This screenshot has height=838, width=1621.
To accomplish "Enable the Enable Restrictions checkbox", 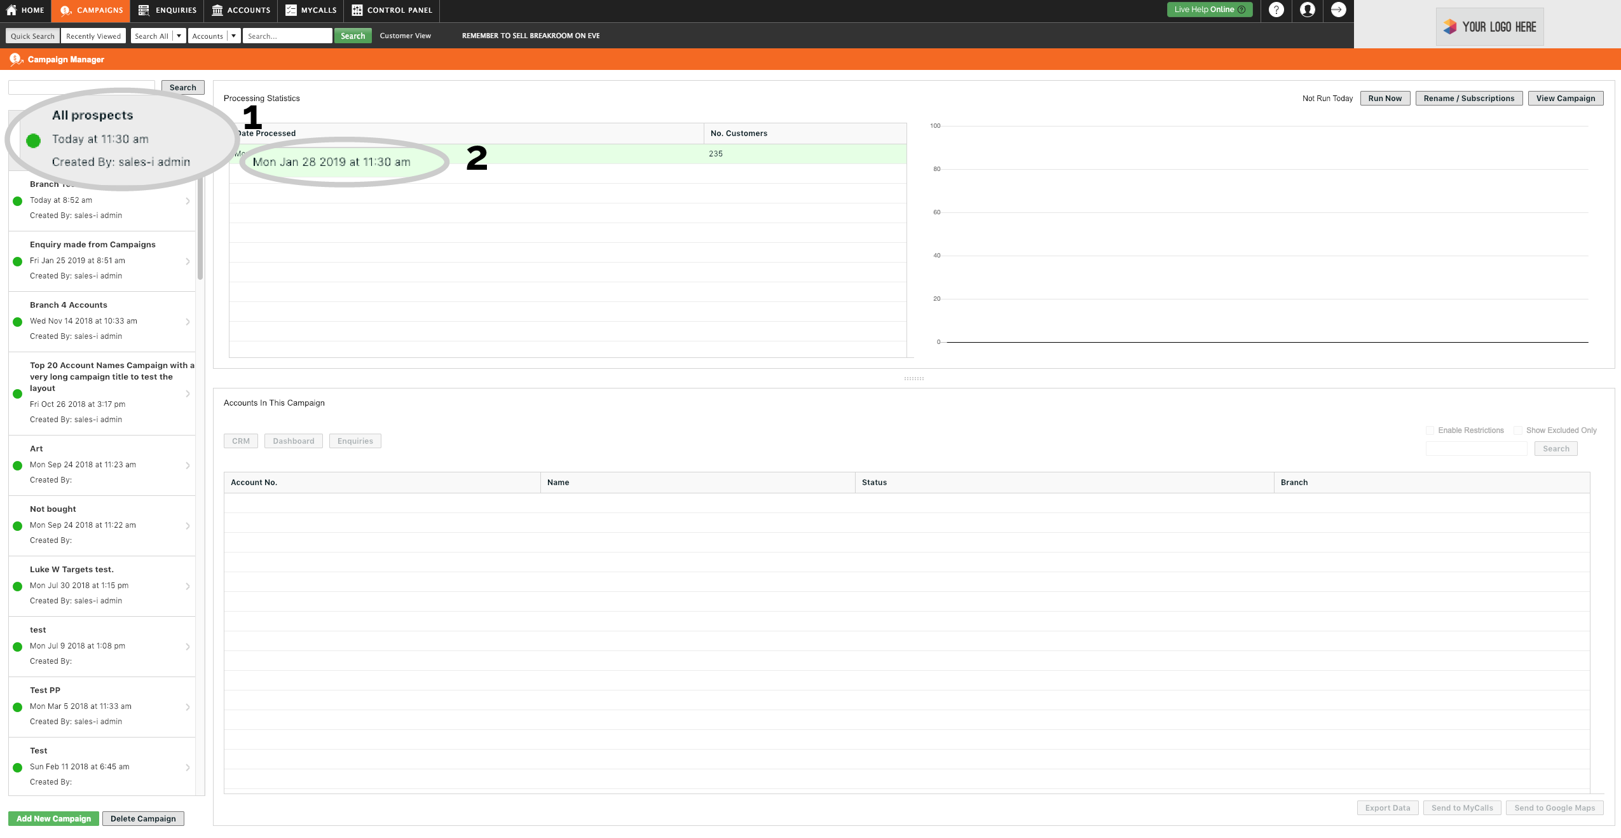I will pyautogui.click(x=1430, y=430).
